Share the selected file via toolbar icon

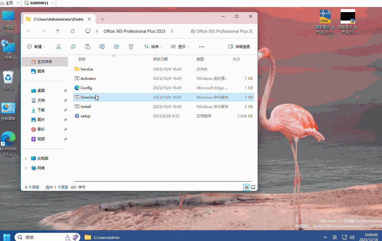[117, 47]
